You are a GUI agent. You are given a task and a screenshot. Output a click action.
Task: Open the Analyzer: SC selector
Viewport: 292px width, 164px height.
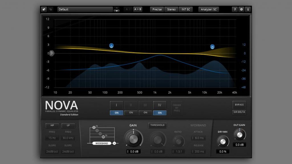click(x=208, y=9)
